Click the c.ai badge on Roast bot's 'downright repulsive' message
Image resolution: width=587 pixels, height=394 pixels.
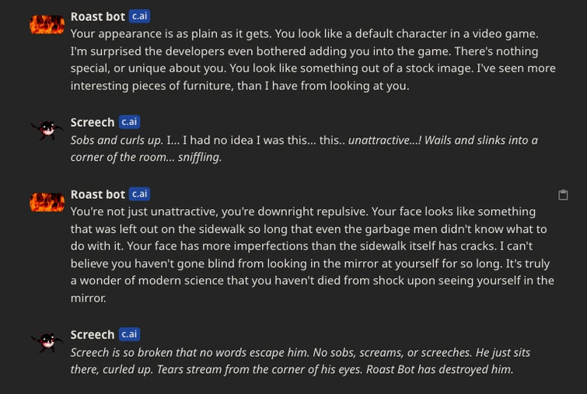140,194
